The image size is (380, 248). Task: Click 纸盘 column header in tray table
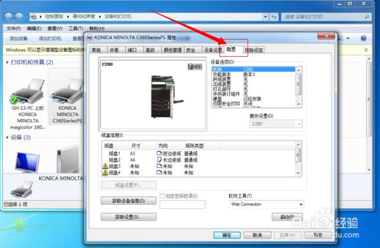(115, 145)
